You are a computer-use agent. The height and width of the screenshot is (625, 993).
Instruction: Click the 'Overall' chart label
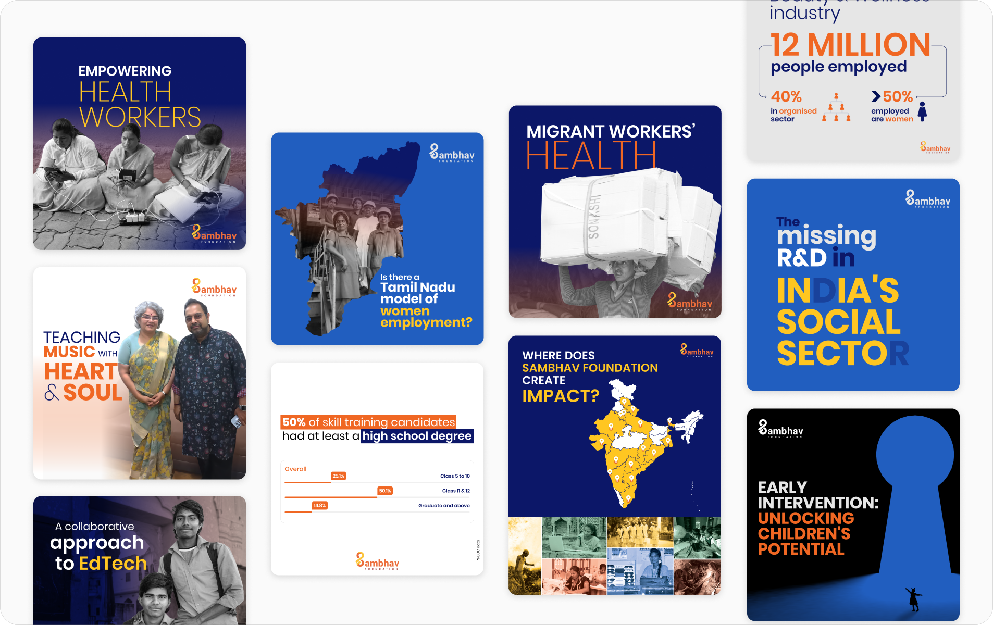click(x=295, y=469)
